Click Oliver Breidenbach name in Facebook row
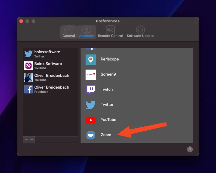 click(52, 87)
